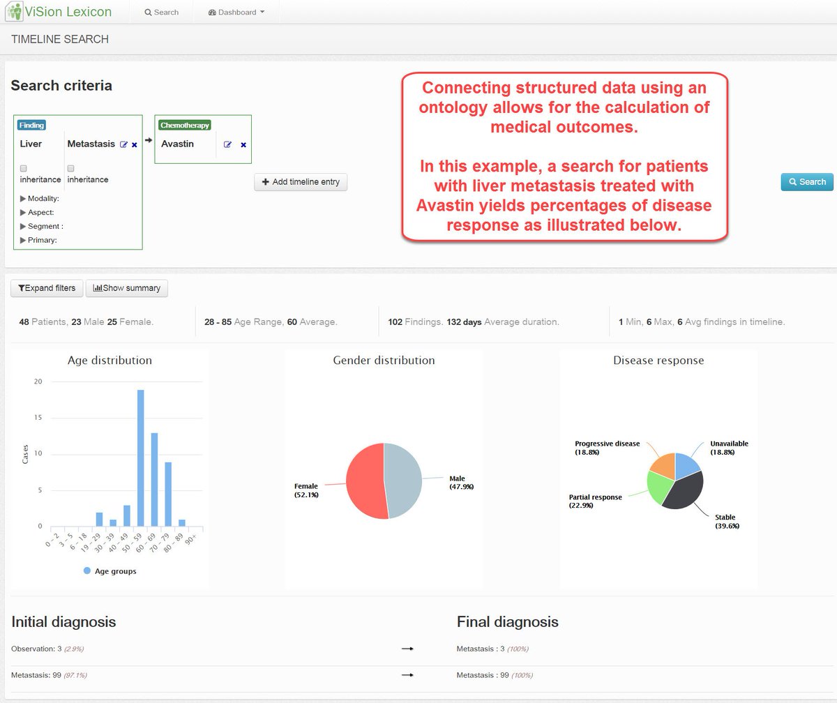Viewport: 837px width, 703px height.
Task: Click the Female (52.1%) label
Action: [306, 490]
